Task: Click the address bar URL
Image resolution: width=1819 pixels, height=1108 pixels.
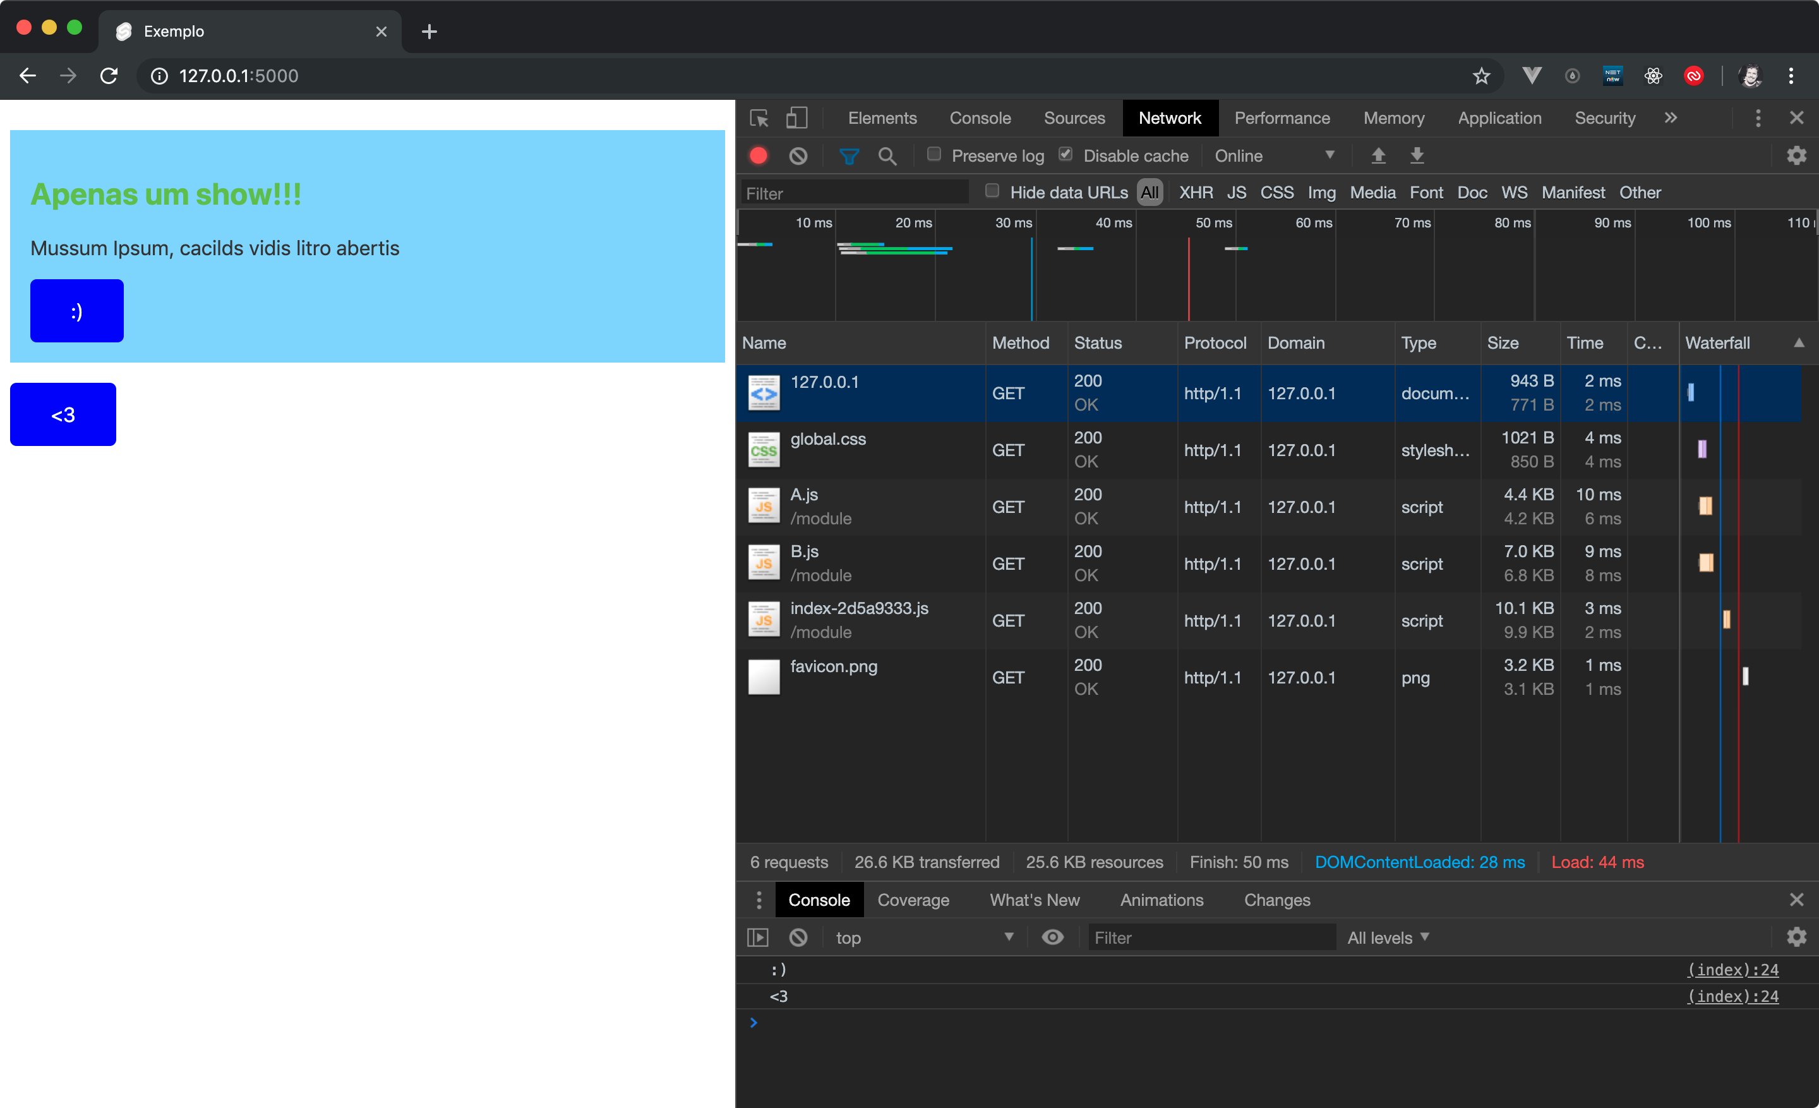Action: pos(239,76)
